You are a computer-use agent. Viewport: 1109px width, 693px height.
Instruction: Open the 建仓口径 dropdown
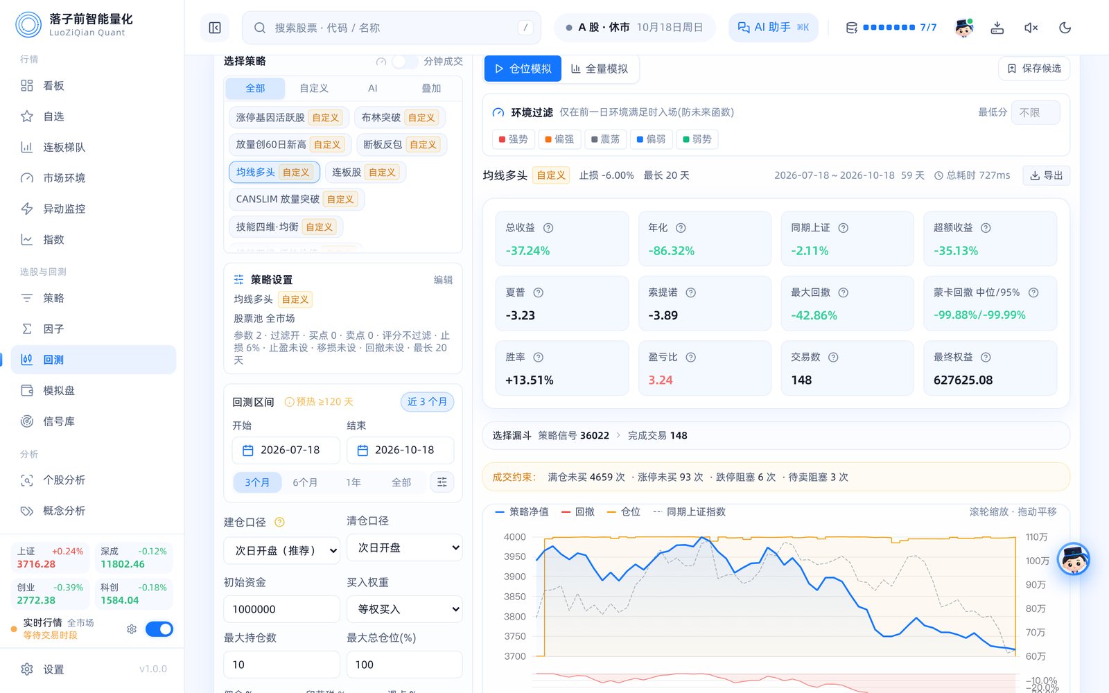coord(281,550)
